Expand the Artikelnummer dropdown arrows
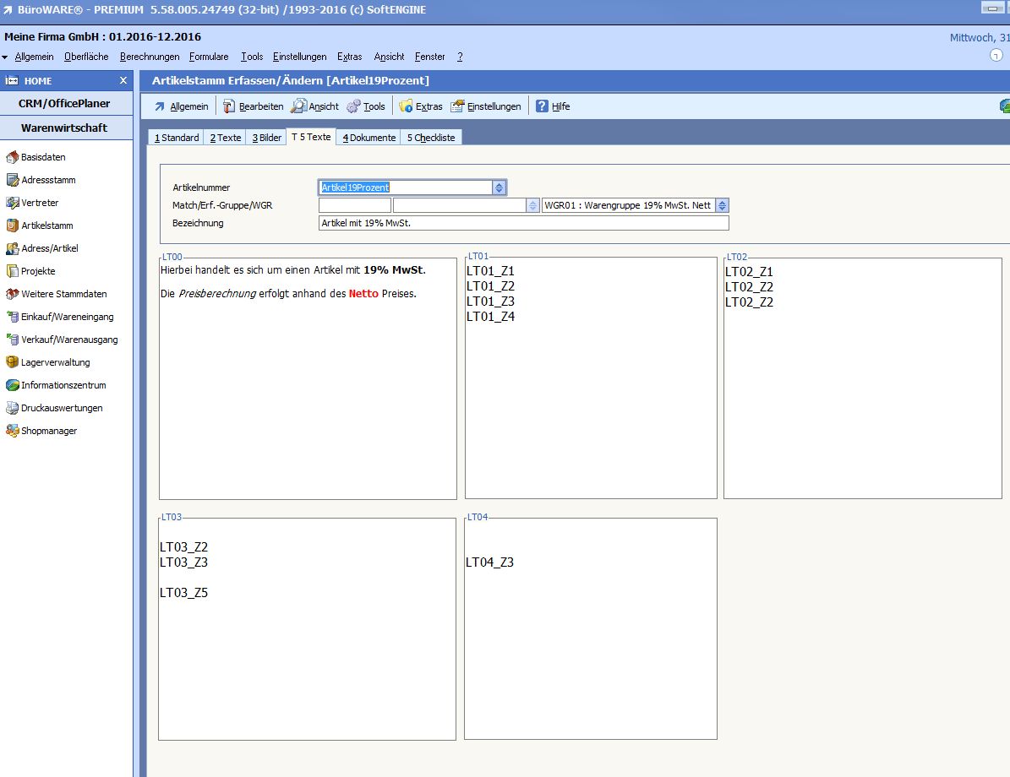The width and height of the screenshot is (1010, 777). click(x=500, y=187)
